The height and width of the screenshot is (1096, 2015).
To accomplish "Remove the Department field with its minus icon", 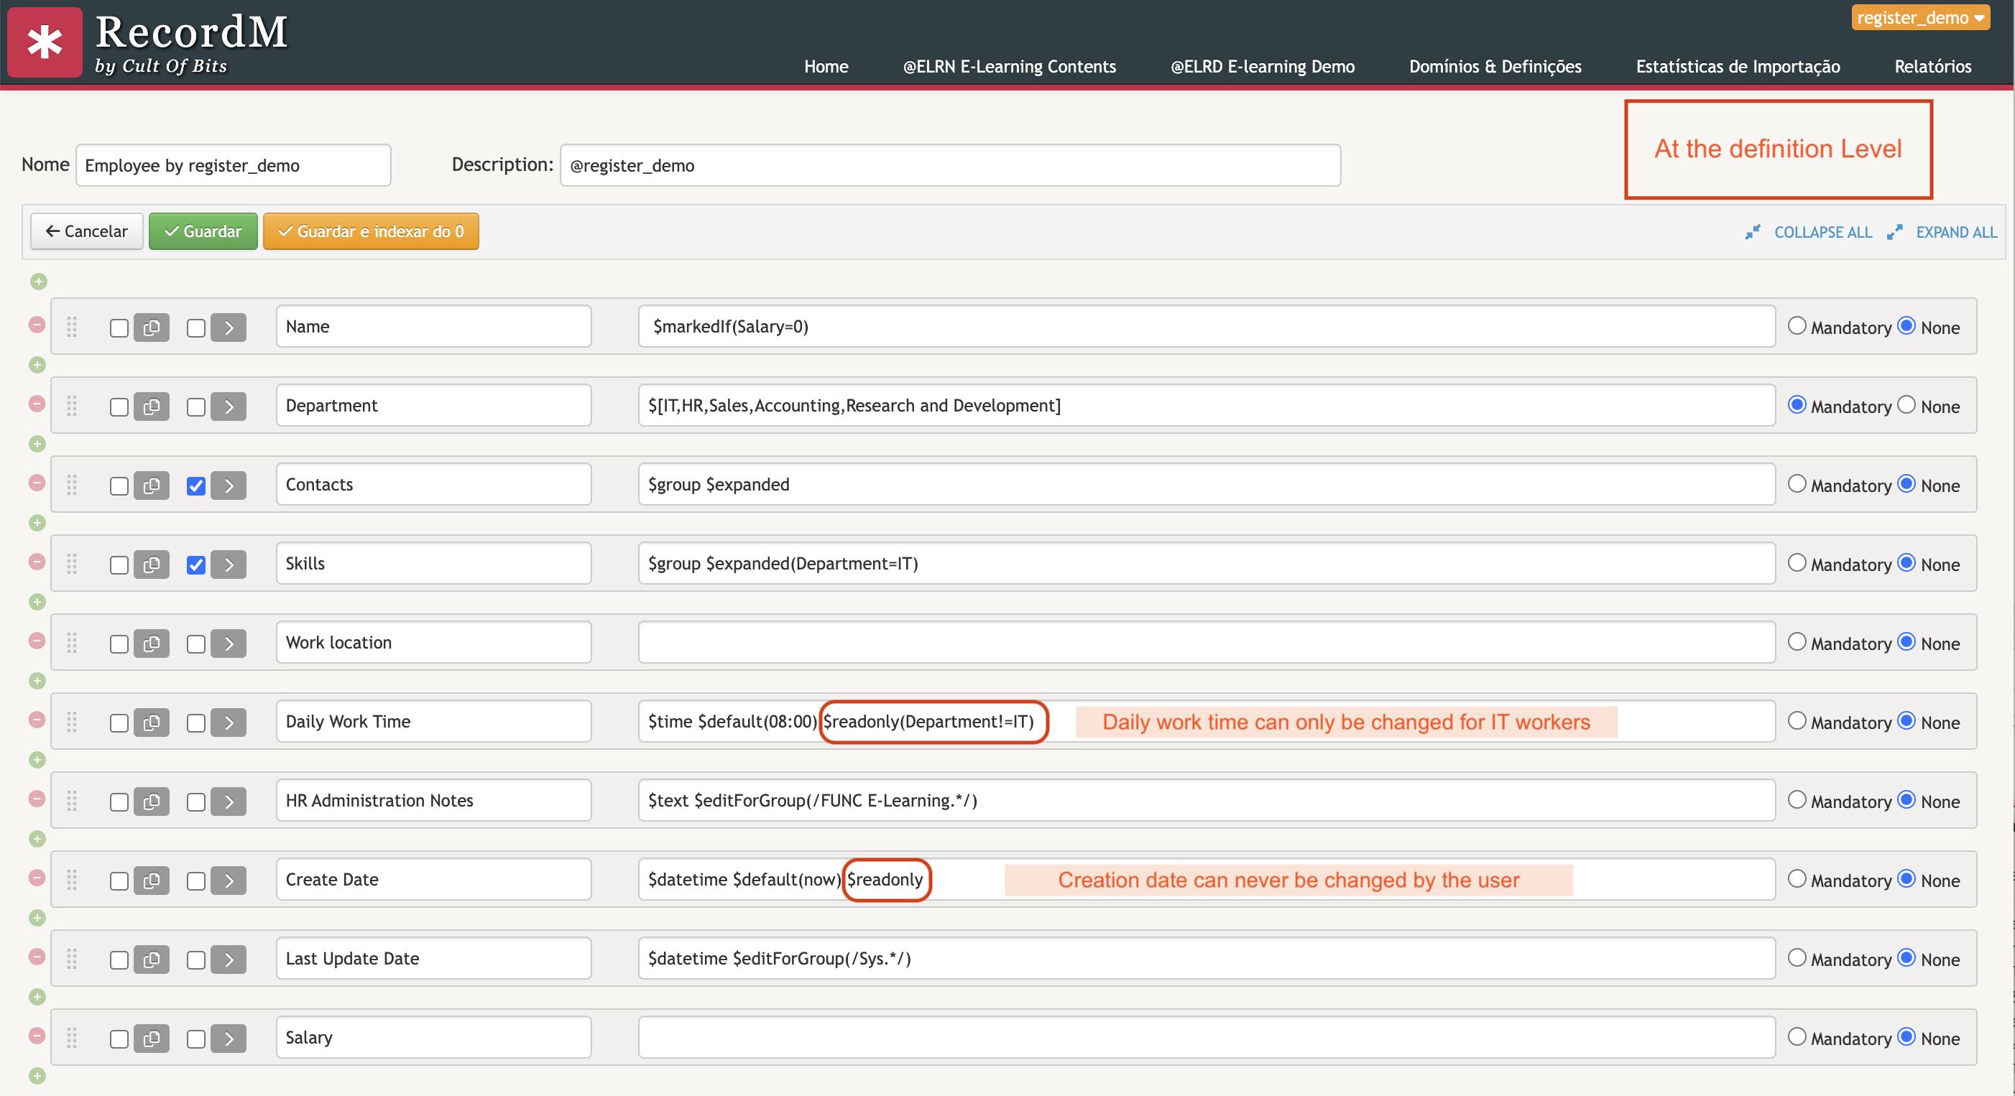I will (37, 404).
